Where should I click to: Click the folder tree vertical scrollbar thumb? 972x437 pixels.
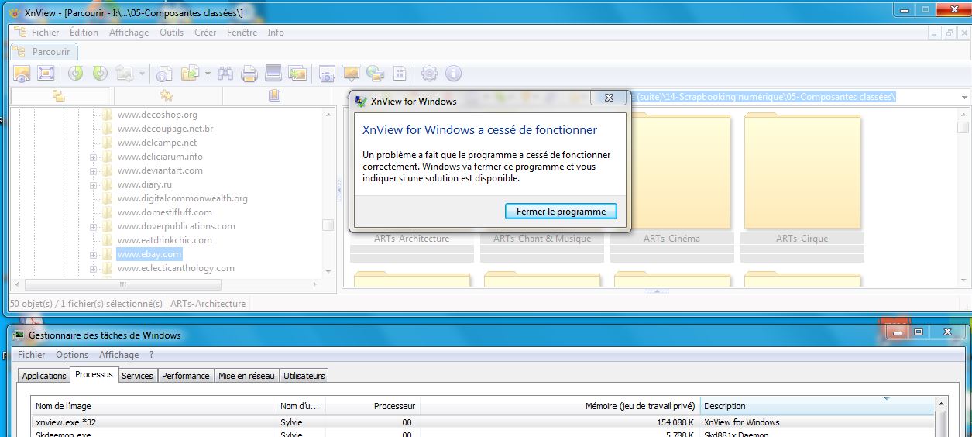coord(328,225)
